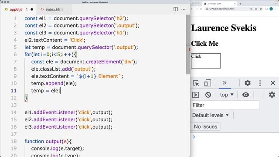
Task: Activate the DevTools inspect element picker
Action: 196,83
